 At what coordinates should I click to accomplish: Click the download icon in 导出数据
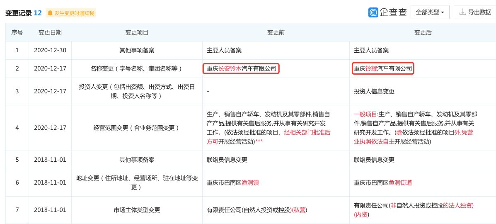[x=462, y=12]
